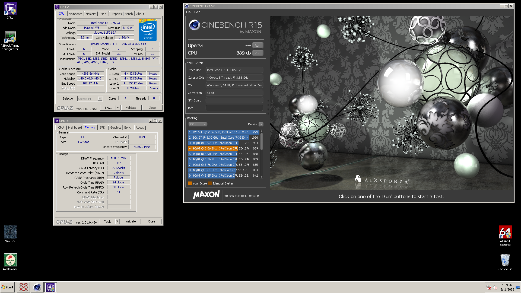Open the Cinebench Help menu
This screenshot has width=521, height=293.
[197, 12]
